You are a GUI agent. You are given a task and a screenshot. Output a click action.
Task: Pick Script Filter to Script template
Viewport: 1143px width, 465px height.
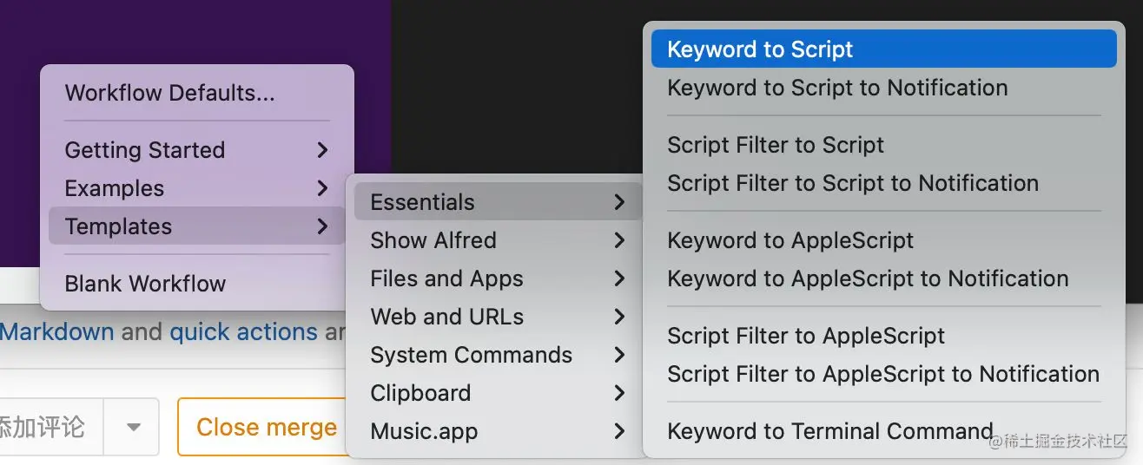pos(775,145)
